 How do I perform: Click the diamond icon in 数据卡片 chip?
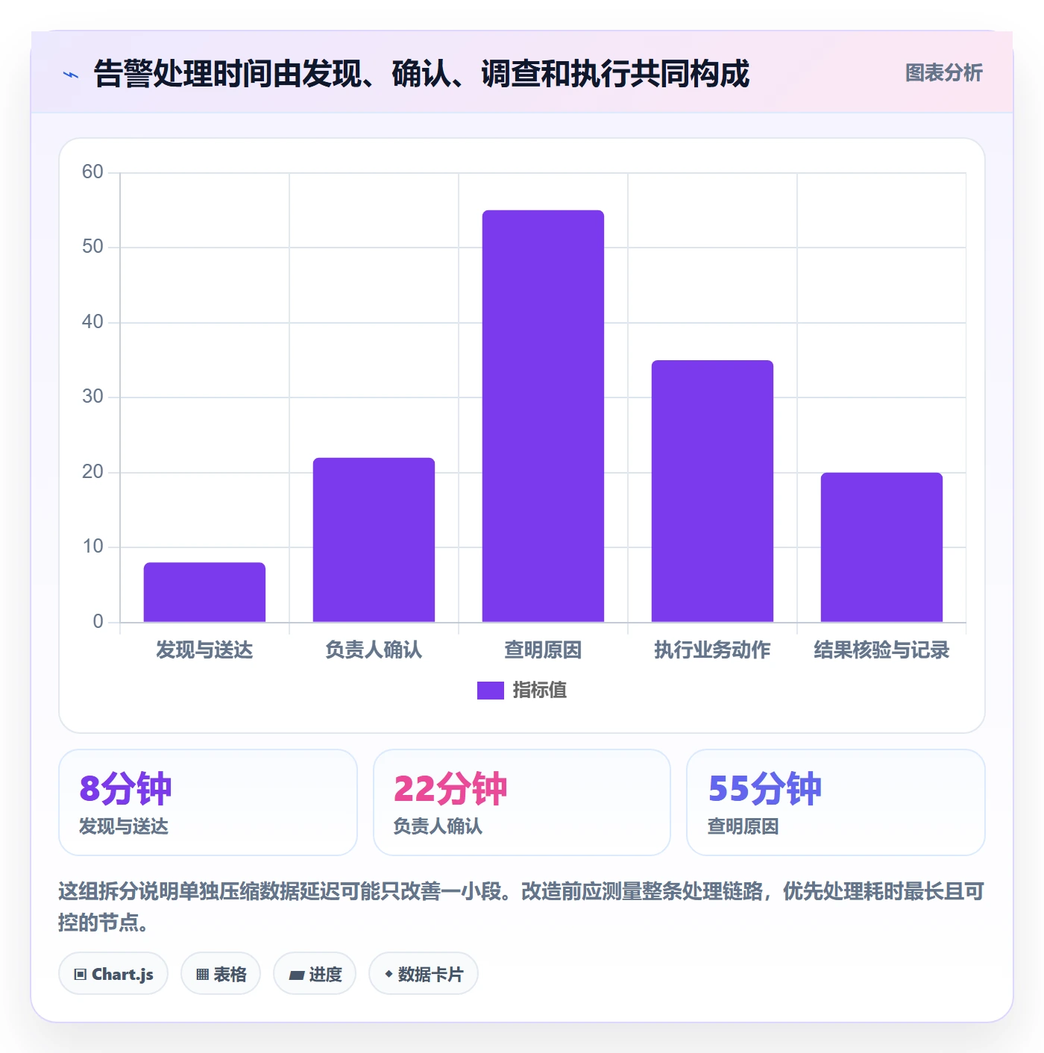pos(389,974)
